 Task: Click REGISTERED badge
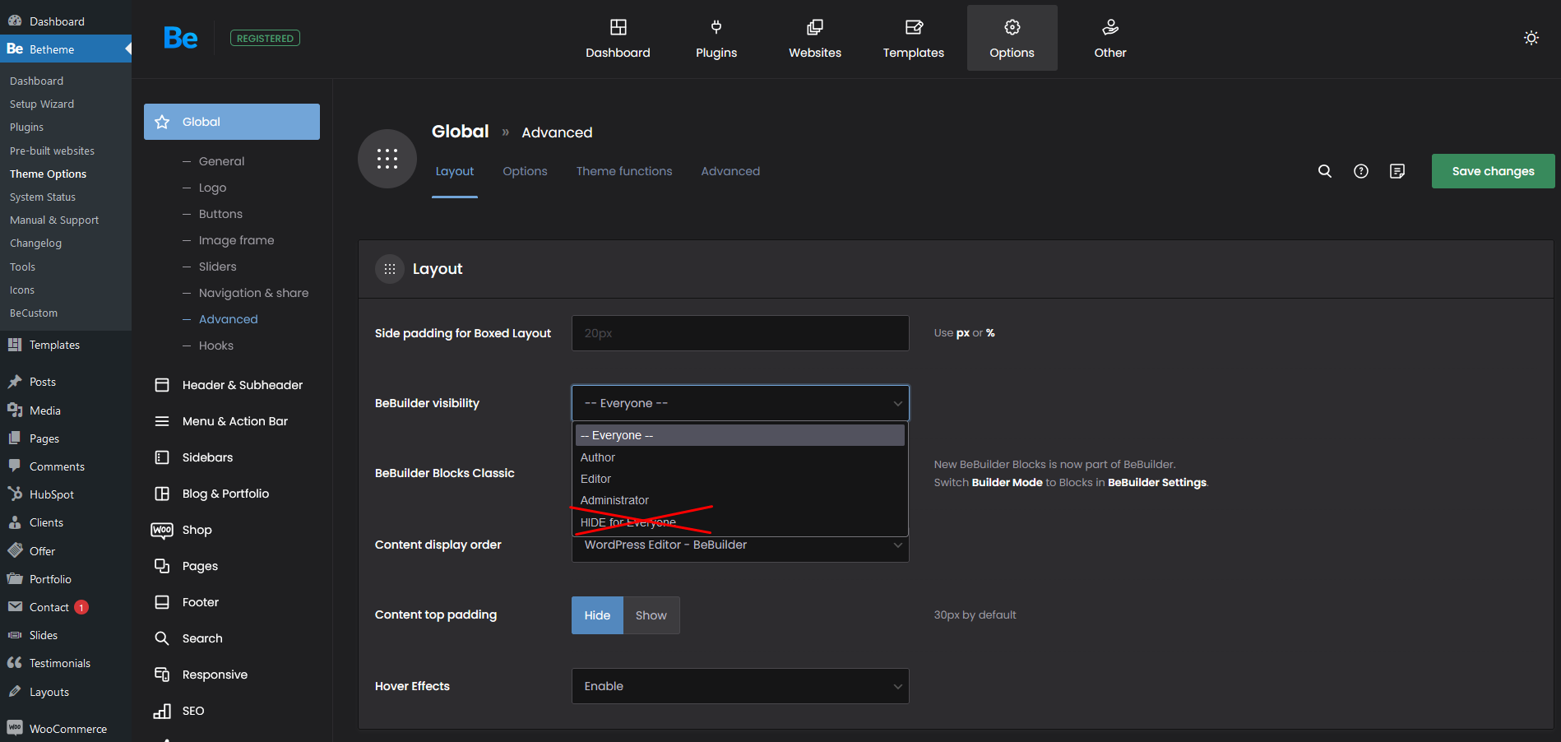(265, 38)
